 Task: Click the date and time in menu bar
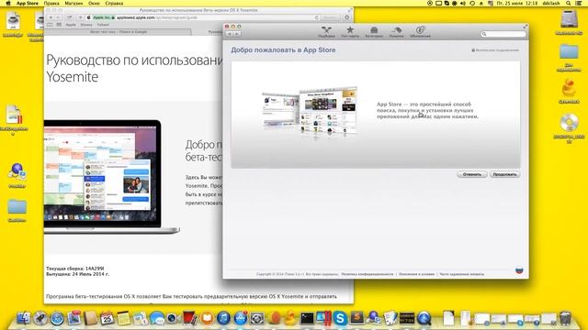517,3
